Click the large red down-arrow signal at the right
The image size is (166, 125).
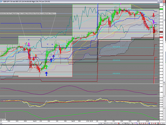[154, 15]
